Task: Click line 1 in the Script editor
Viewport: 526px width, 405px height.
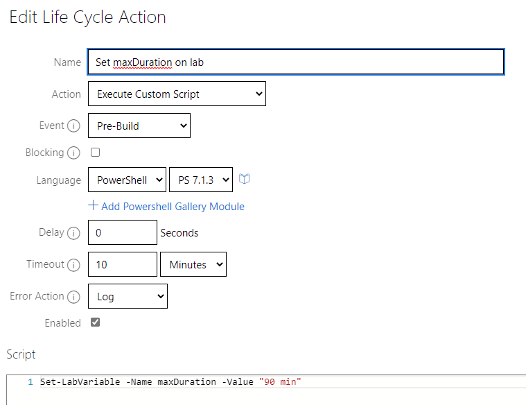Action: click(277, 382)
